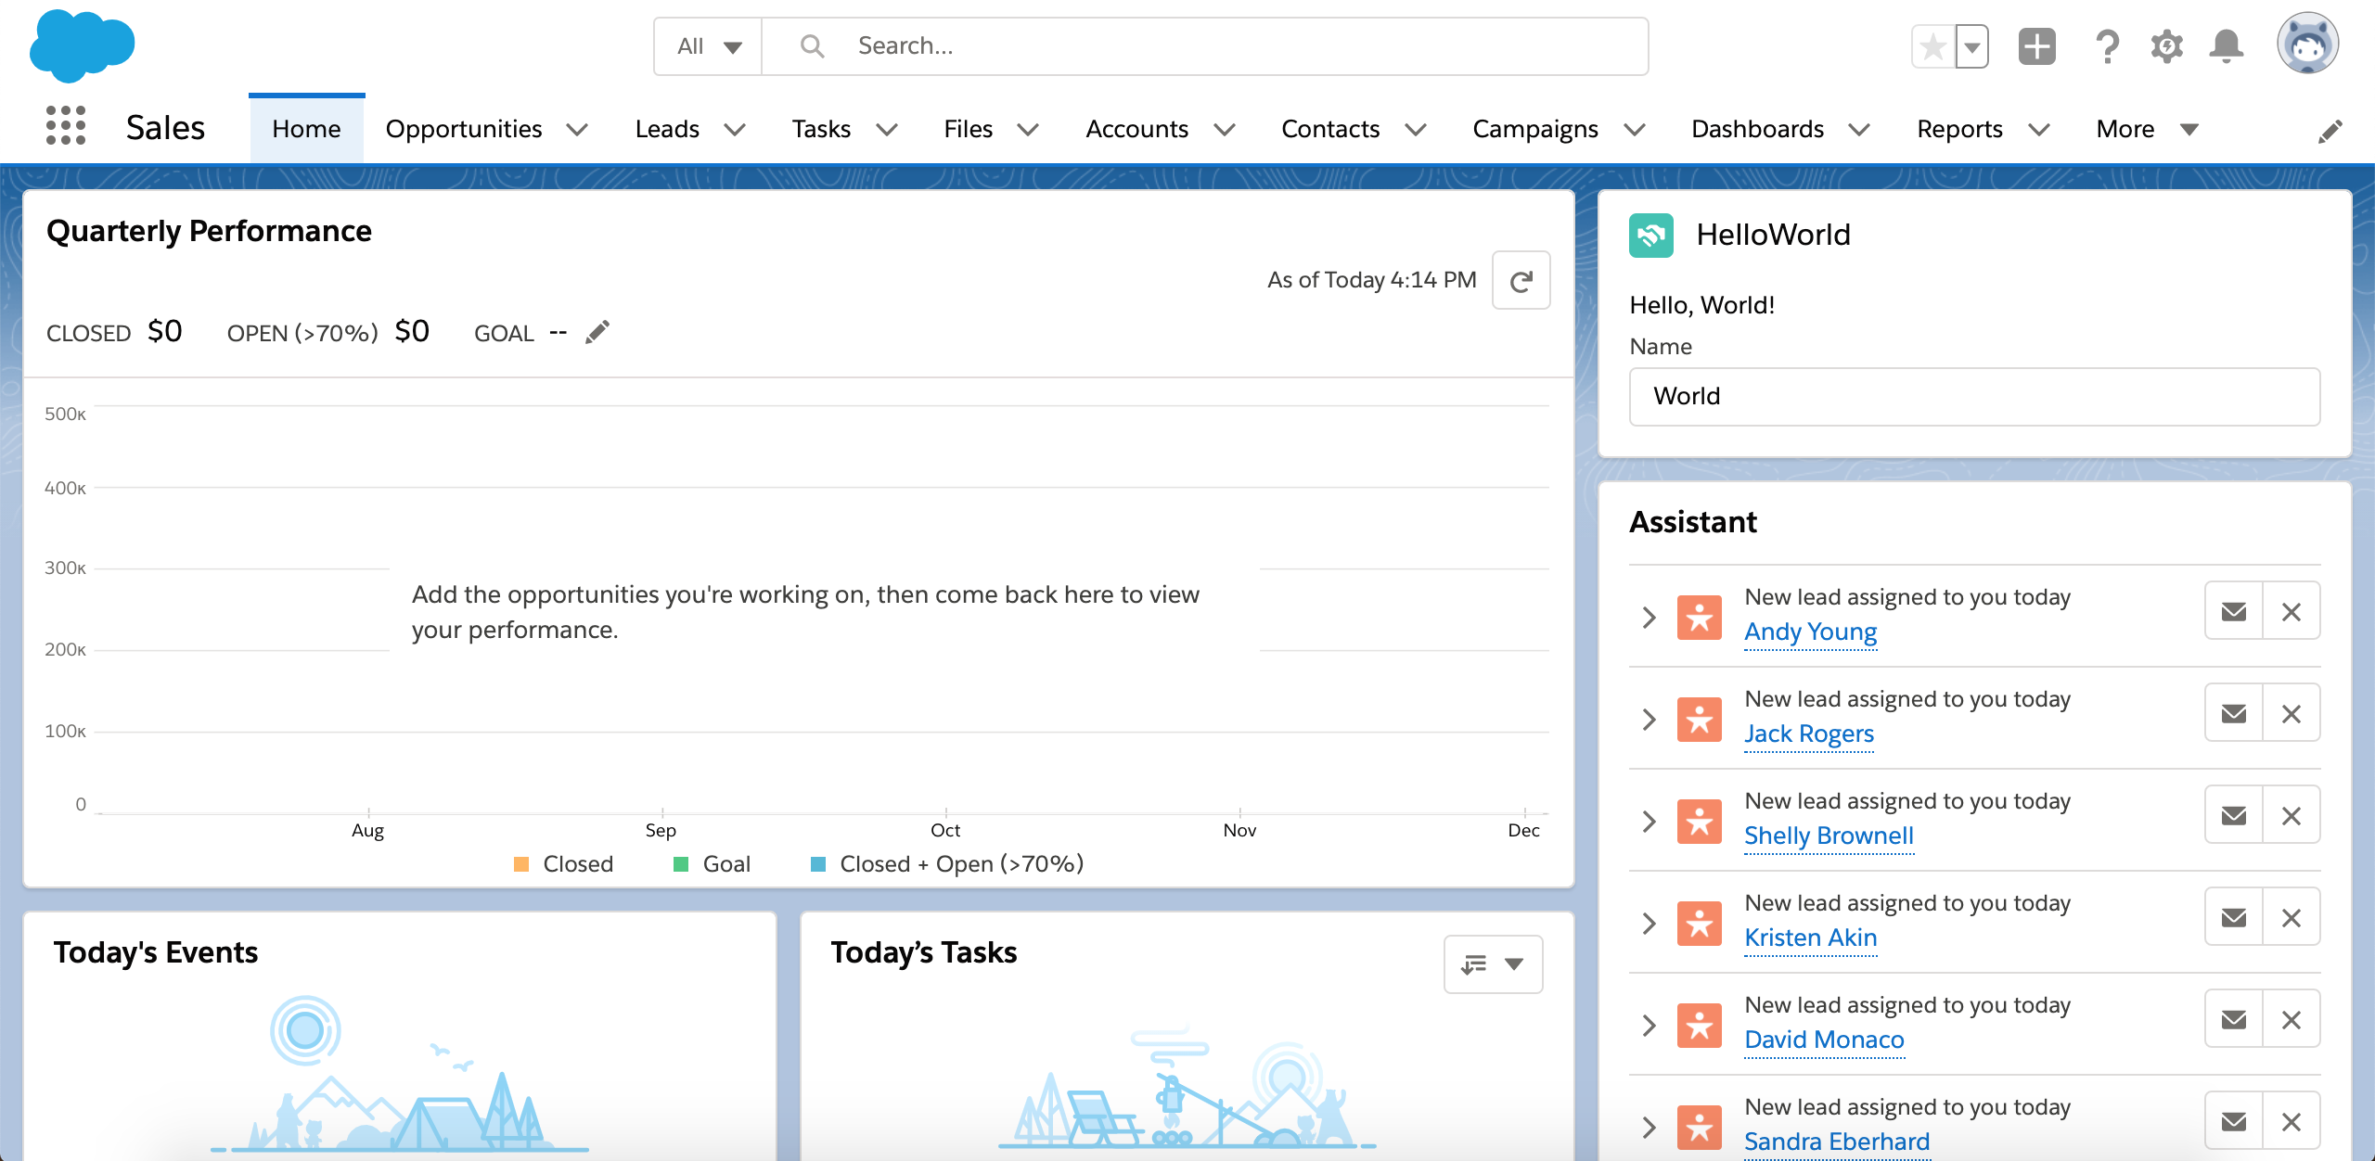Email lead Kristen Akin
Image resolution: width=2375 pixels, height=1161 pixels.
point(2234,917)
